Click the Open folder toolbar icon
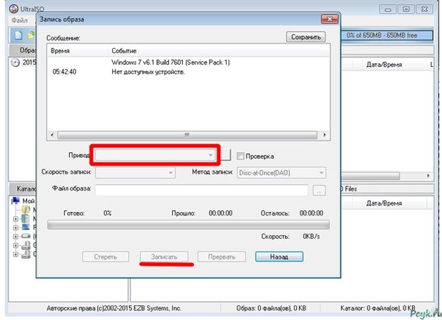Screen dimensions: 442x320 click(x=30, y=35)
